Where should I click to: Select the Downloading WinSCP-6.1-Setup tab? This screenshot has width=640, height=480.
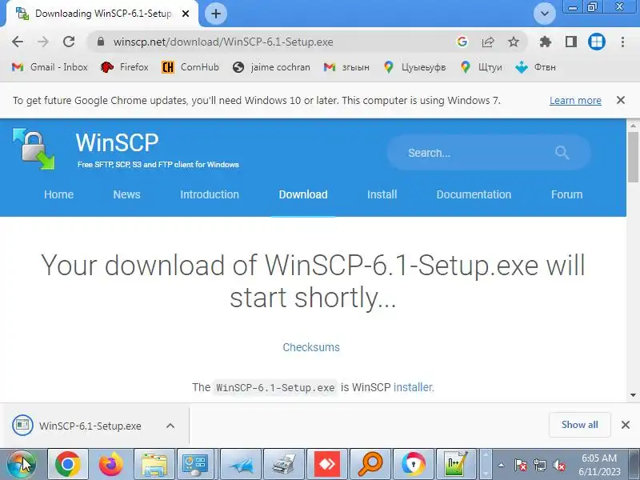tap(103, 14)
